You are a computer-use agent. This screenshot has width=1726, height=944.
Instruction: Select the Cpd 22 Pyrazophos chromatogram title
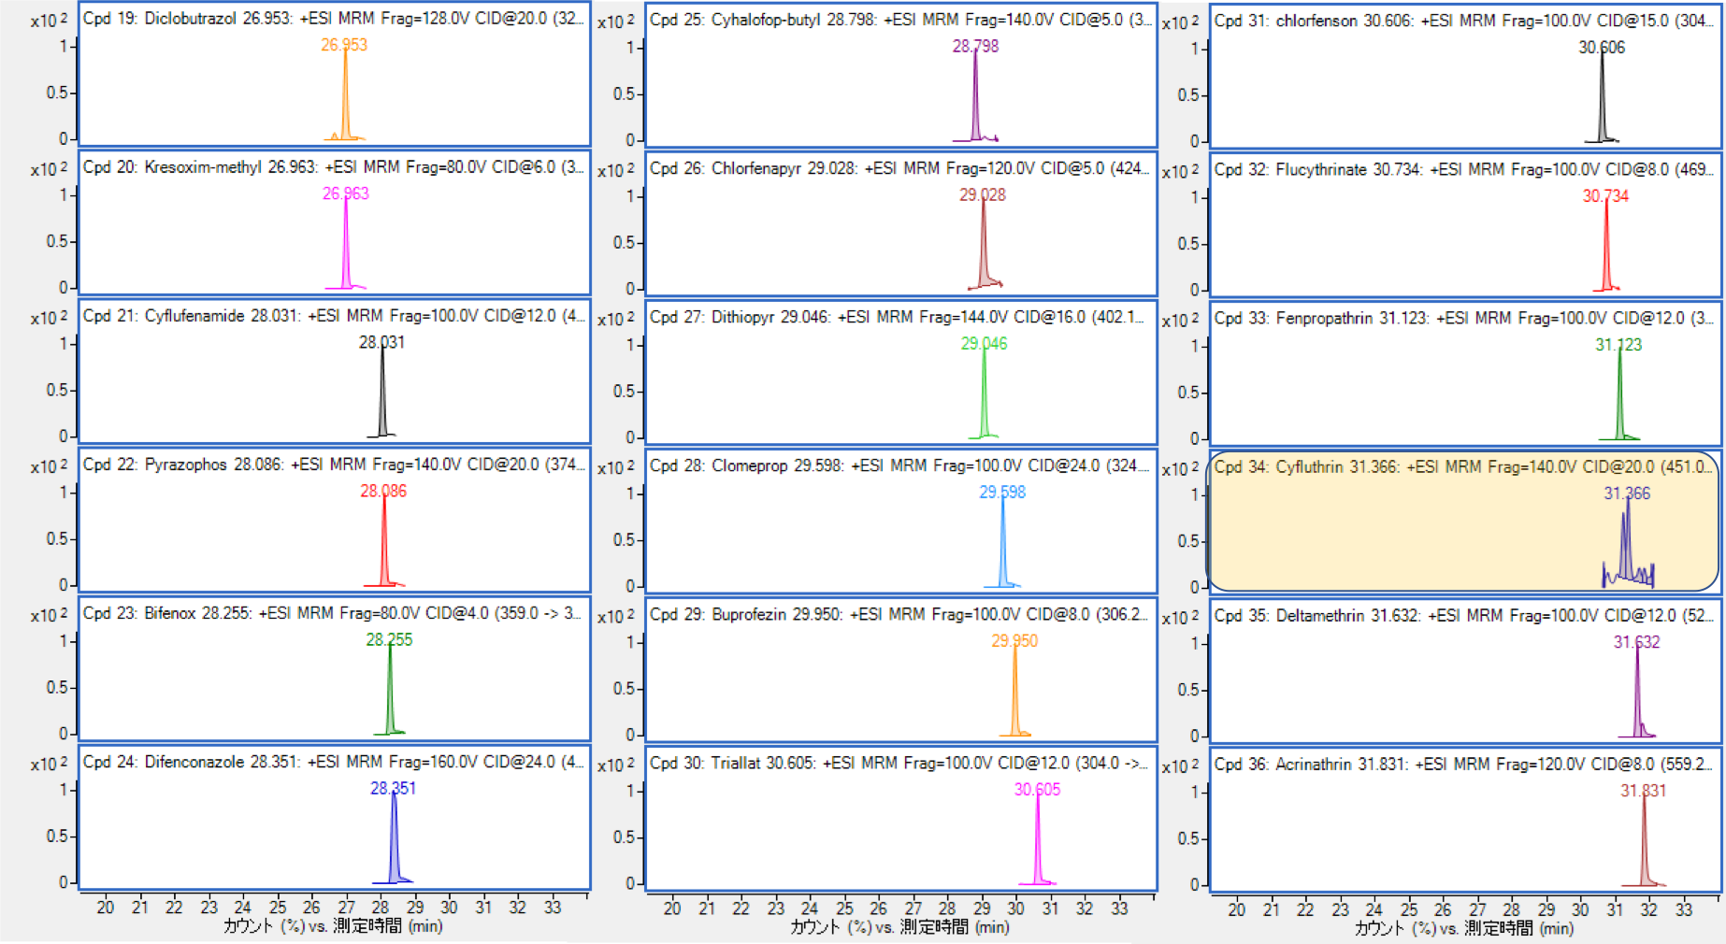[334, 465]
